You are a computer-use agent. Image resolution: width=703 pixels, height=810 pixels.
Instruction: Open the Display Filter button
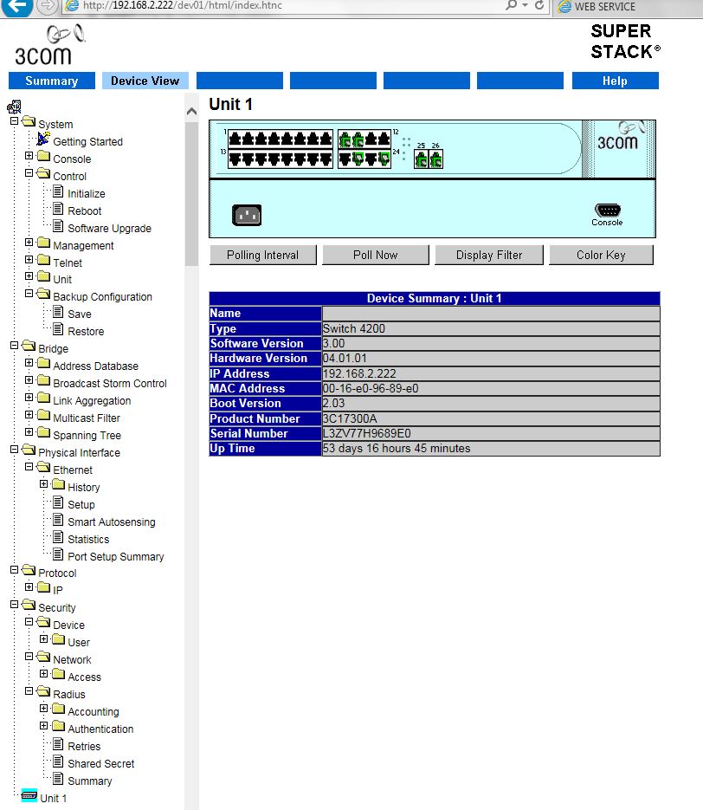pos(489,256)
